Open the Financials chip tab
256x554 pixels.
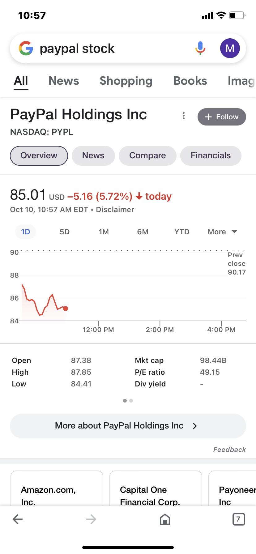coord(211,156)
